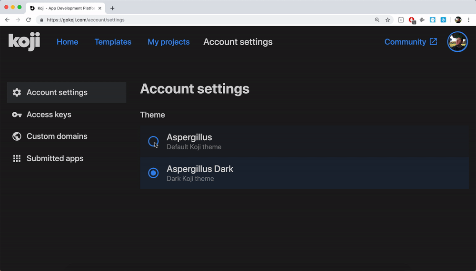Open a new browser tab
Image resolution: width=476 pixels, height=271 pixels.
(x=112, y=8)
